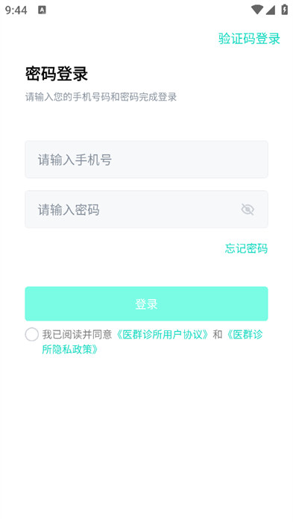Tap the keyboard indicator icon in status bar
This screenshot has width=293, height=522.
(42, 10)
